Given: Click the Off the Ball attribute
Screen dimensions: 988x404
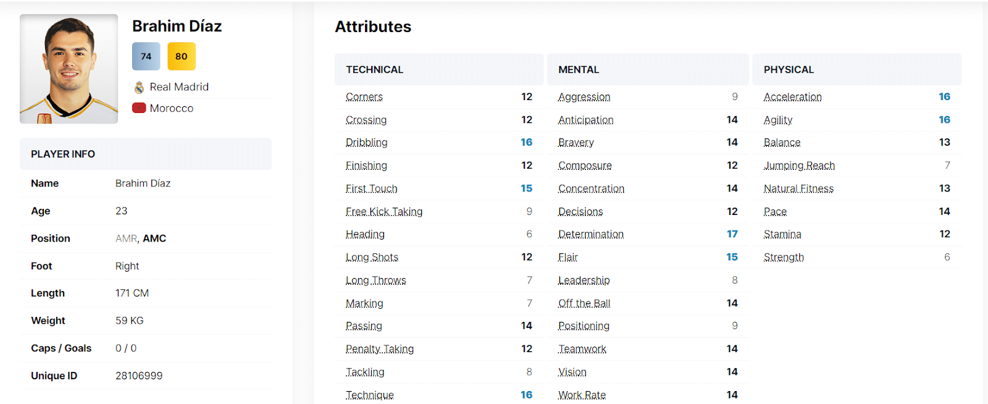Looking at the screenshot, I should coord(584,303).
